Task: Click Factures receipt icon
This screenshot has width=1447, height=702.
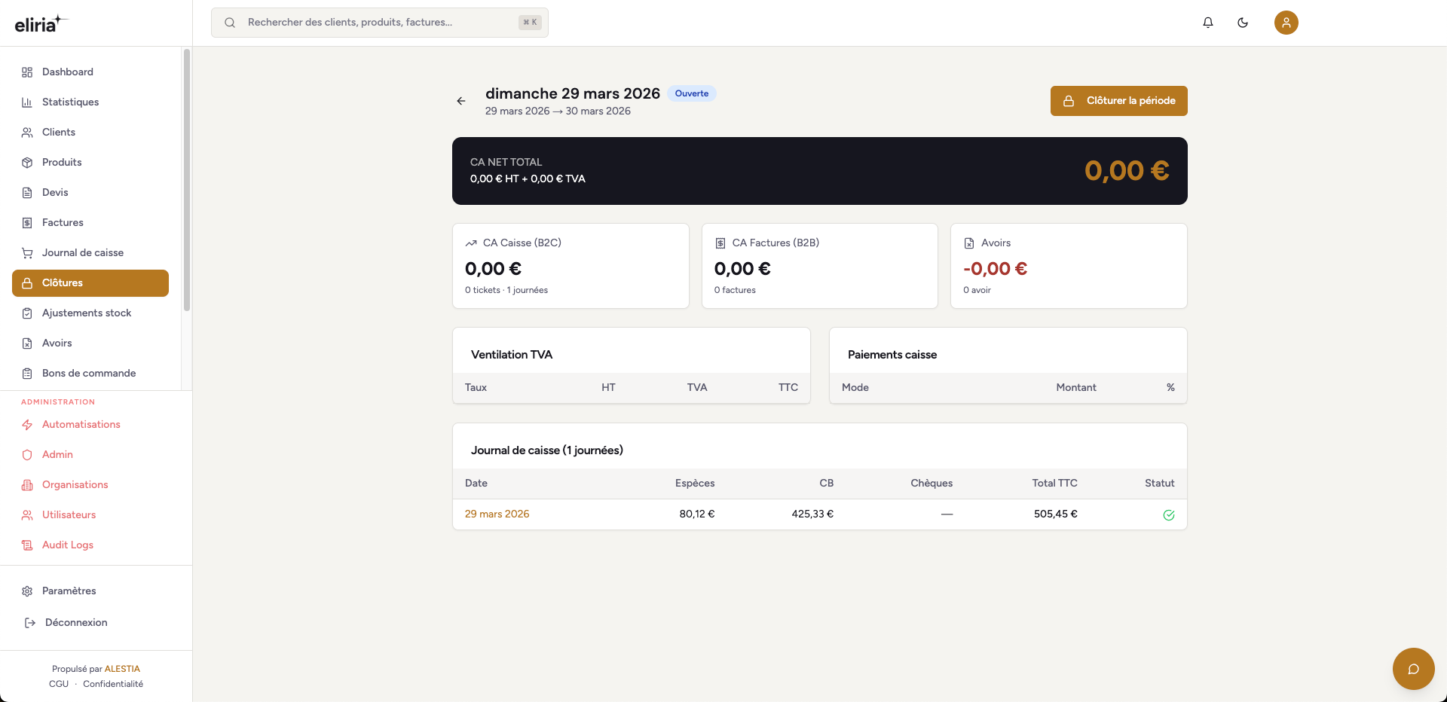Action: click(x=27, y=223)
